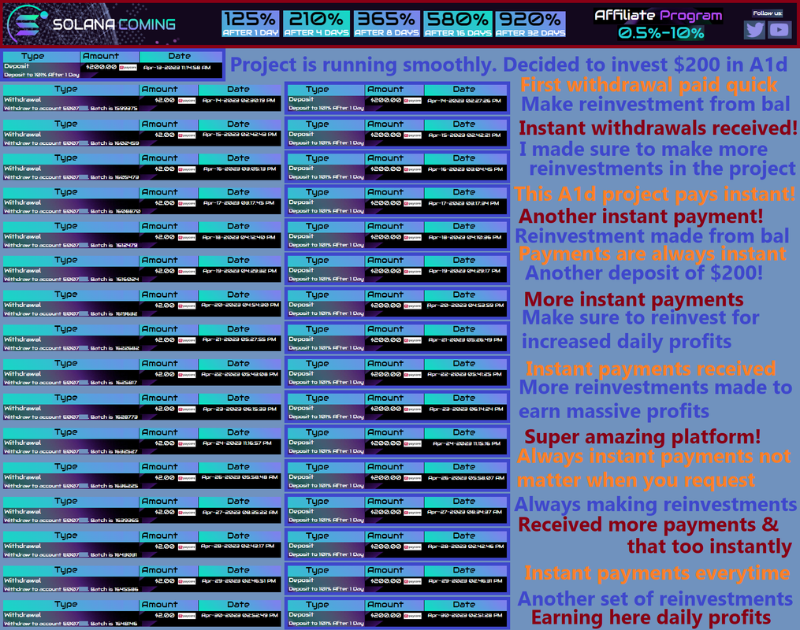Click Payeer badge in Apr-15 deposit row

(x=413, y=135)
